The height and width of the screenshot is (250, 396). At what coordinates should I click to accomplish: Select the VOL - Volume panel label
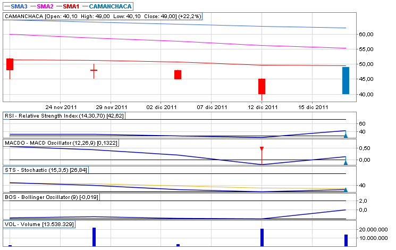coord(39,224)
